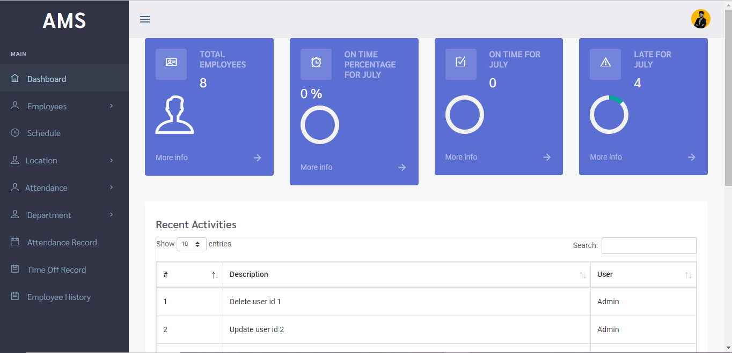Click the large user silhouette icon

(x=175, y=115)
